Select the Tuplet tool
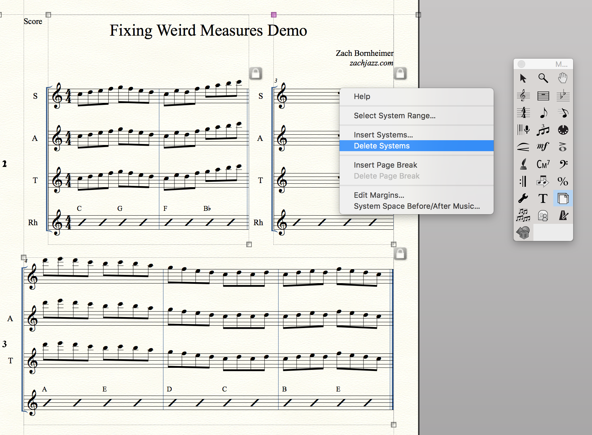 click(x=543, y=130)
